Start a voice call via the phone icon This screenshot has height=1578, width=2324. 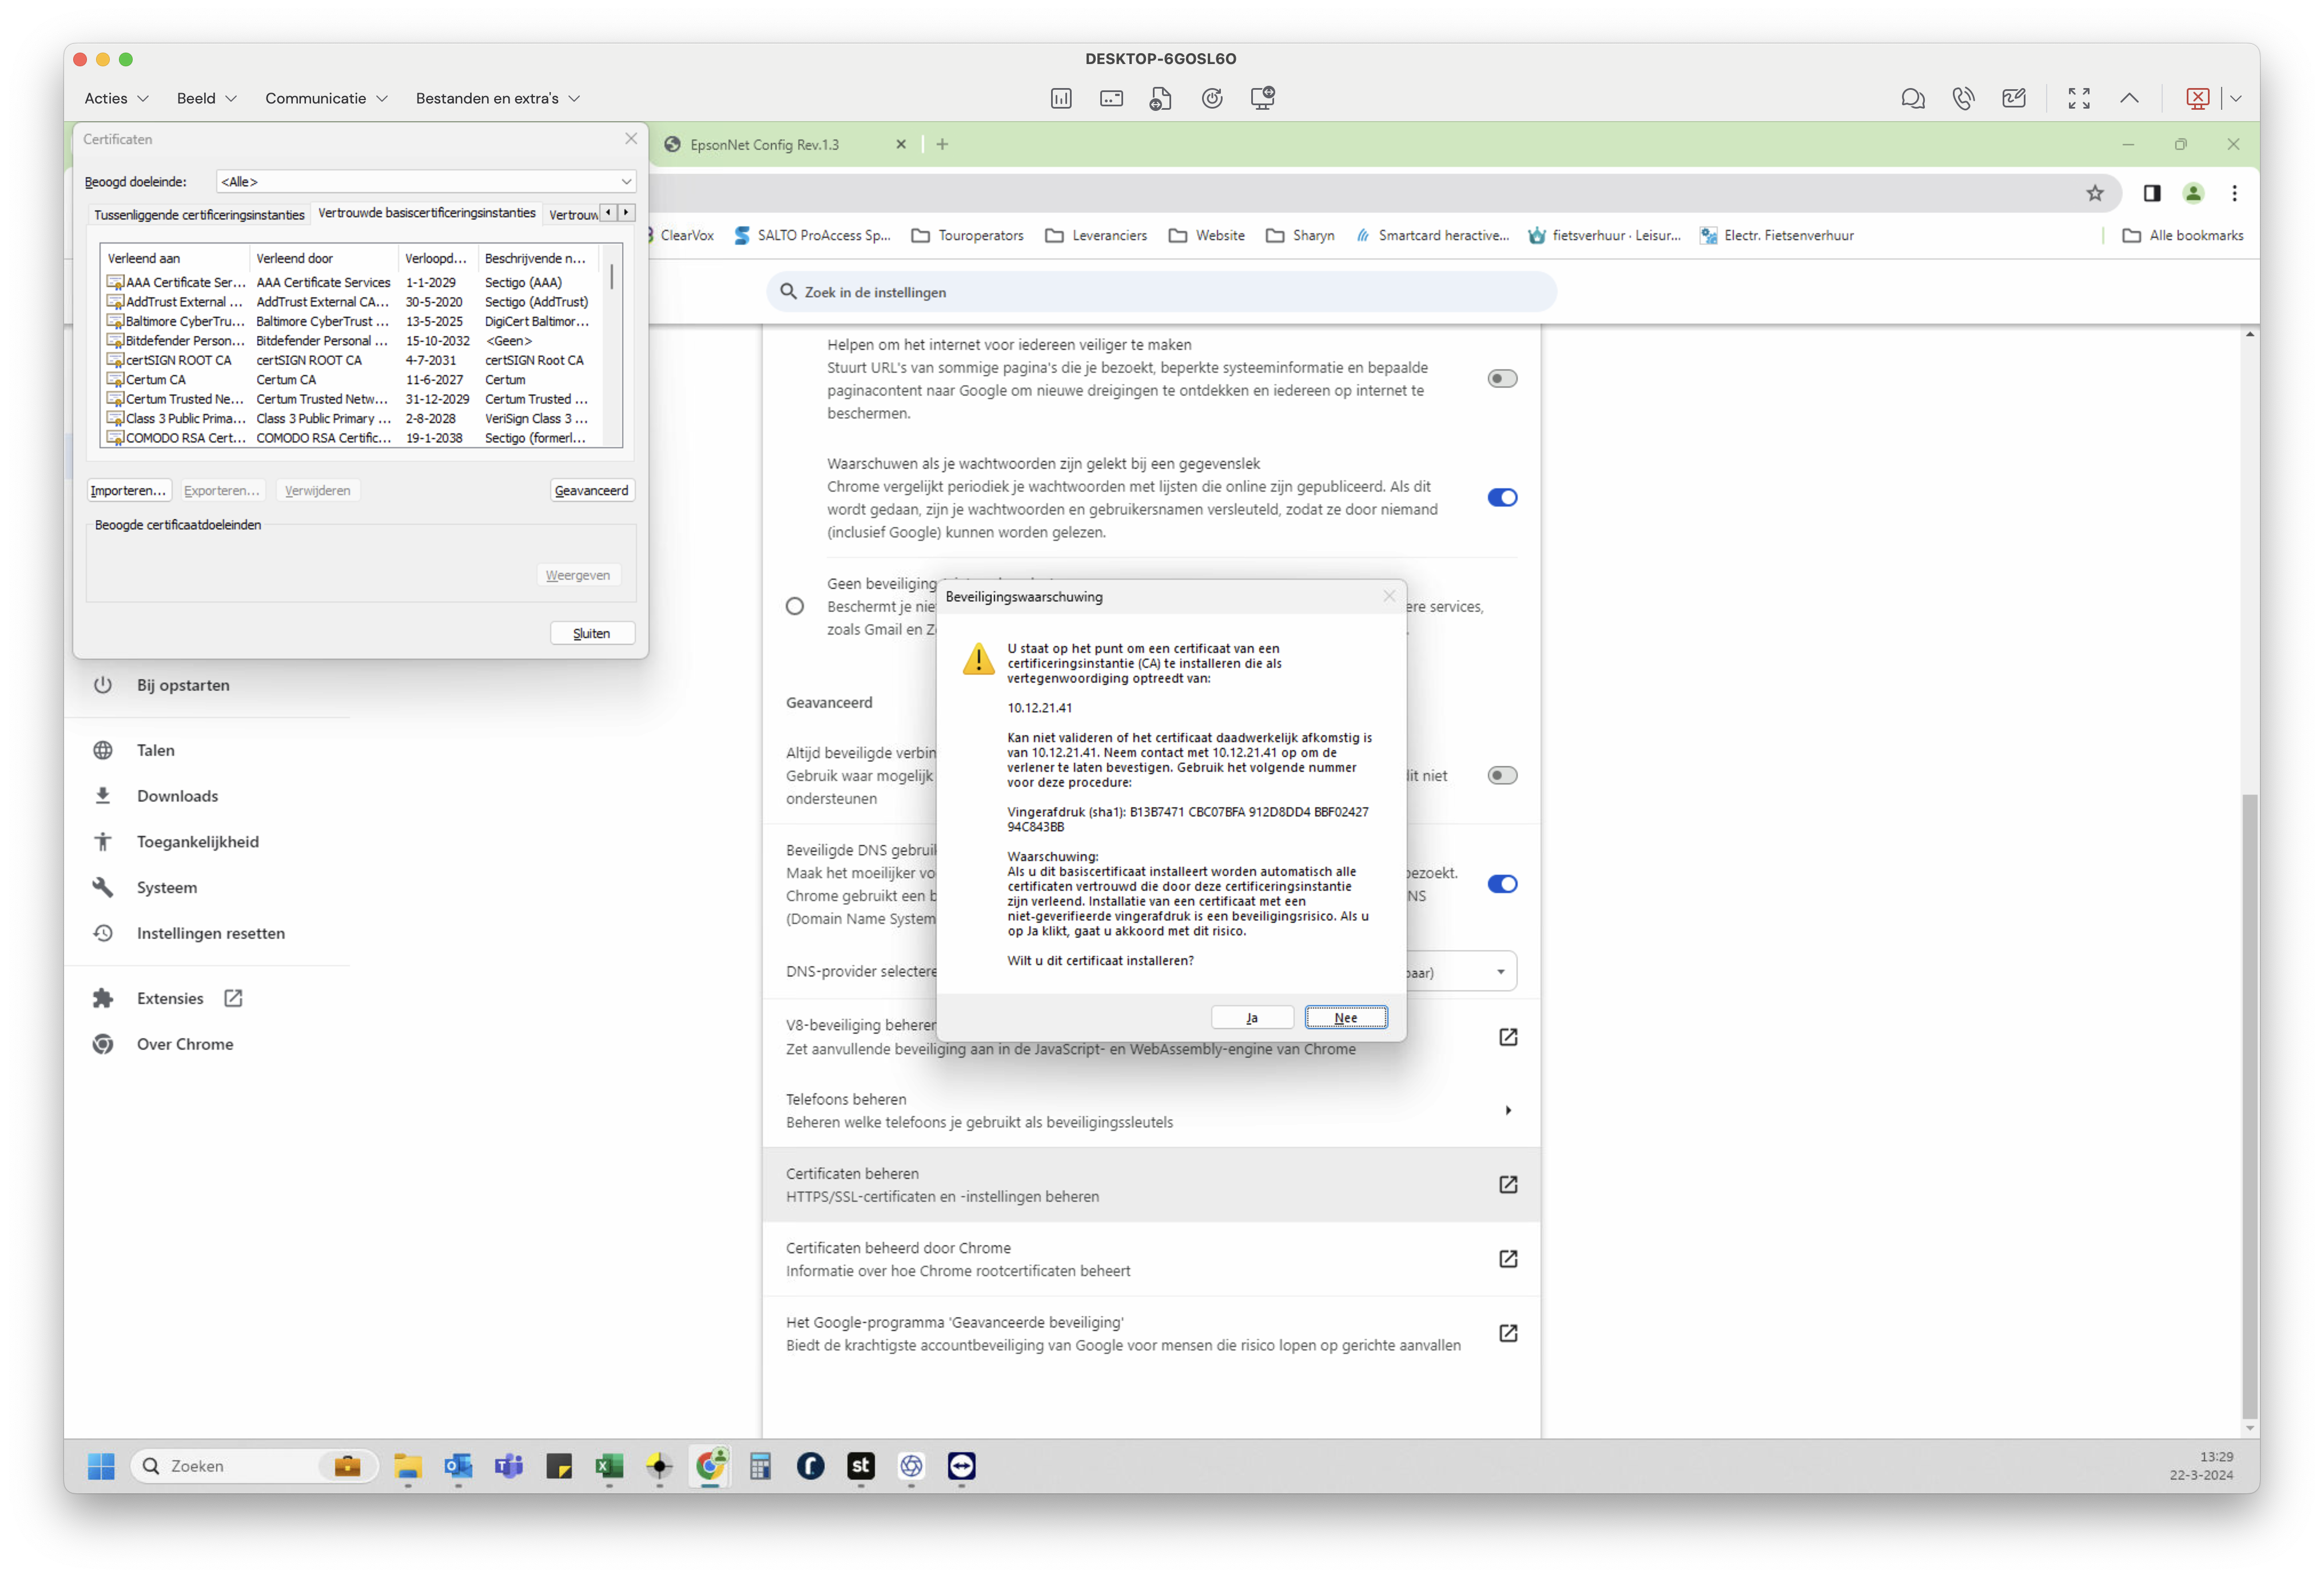tap(1963, 98)
